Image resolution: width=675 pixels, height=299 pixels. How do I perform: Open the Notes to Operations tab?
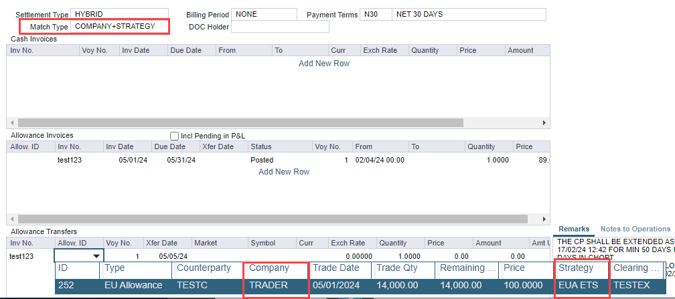[x=635, y=229]
